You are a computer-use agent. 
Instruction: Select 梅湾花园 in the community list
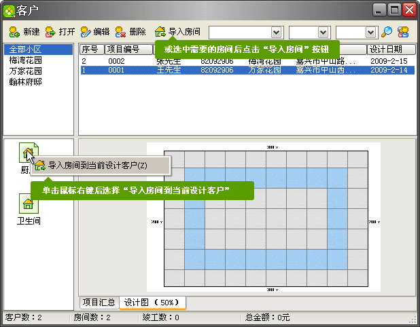[25, 60]
